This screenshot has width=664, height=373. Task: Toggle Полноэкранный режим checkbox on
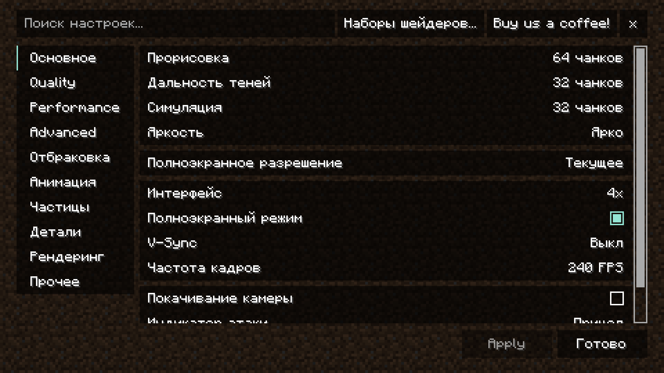(x=617, y=219)
